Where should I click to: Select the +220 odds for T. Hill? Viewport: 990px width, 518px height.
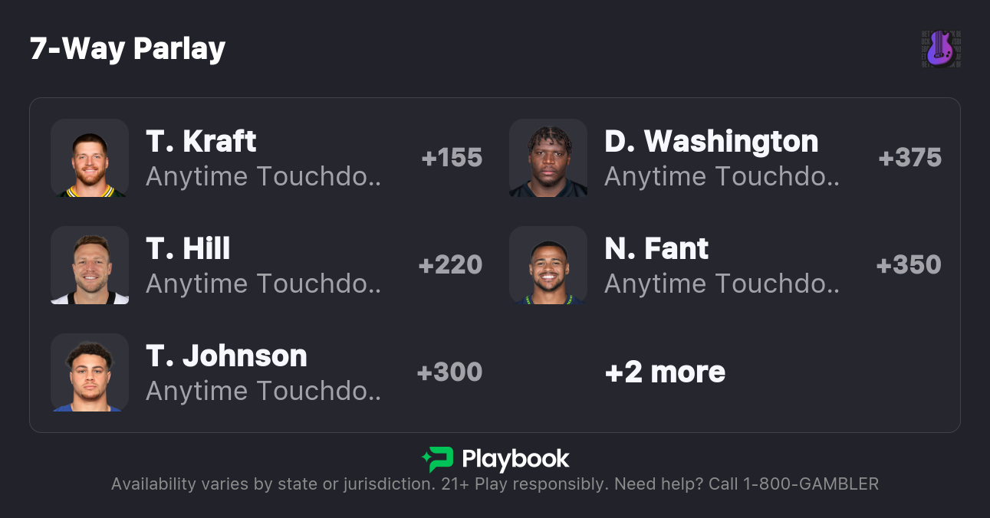pyautogui.click(x=450, y=265)
